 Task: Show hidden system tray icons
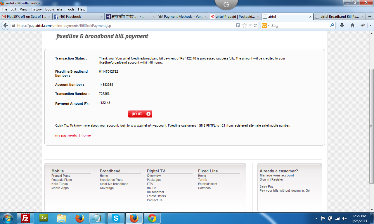316,218
